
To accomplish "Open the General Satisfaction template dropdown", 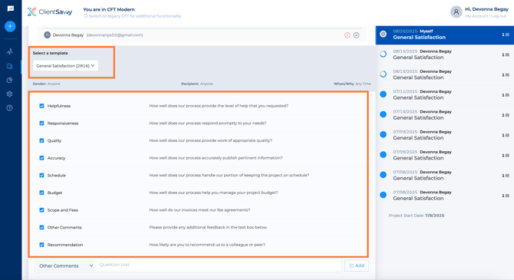I will (x=65, y=65).
